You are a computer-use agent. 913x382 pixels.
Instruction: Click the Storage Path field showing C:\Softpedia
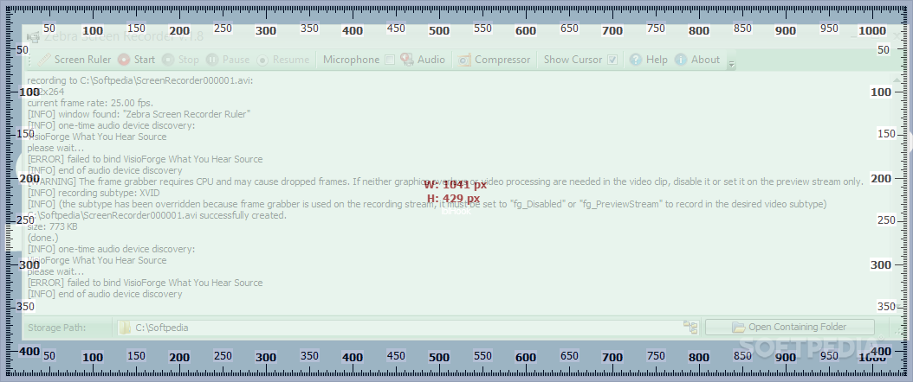[399, 328]
